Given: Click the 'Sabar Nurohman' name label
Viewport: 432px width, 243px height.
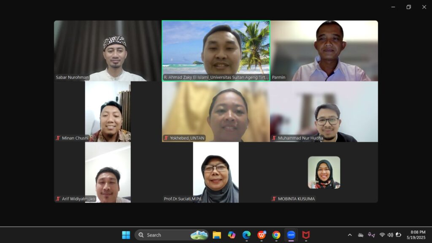Looking at the screenshot, I should coord(72,78).
